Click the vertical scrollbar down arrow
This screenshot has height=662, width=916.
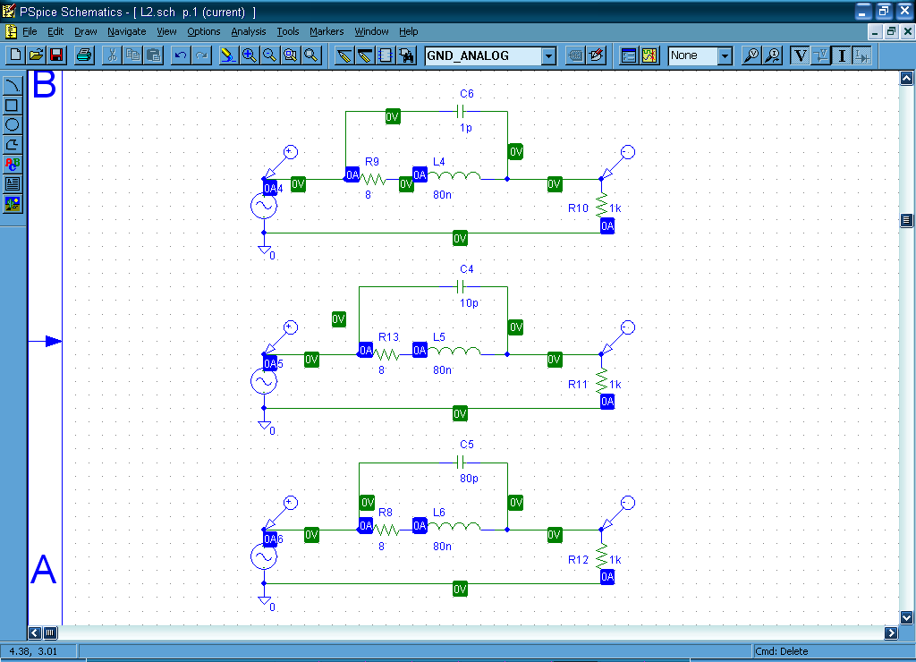click(x=906, y=617)
